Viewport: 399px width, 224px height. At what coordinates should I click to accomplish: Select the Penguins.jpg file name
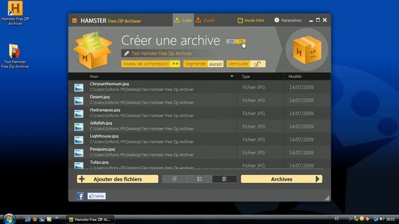click(102, 149)
